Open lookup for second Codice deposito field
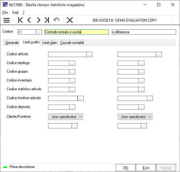Viewport: 180px width, 172px height. tap(141, 107)
